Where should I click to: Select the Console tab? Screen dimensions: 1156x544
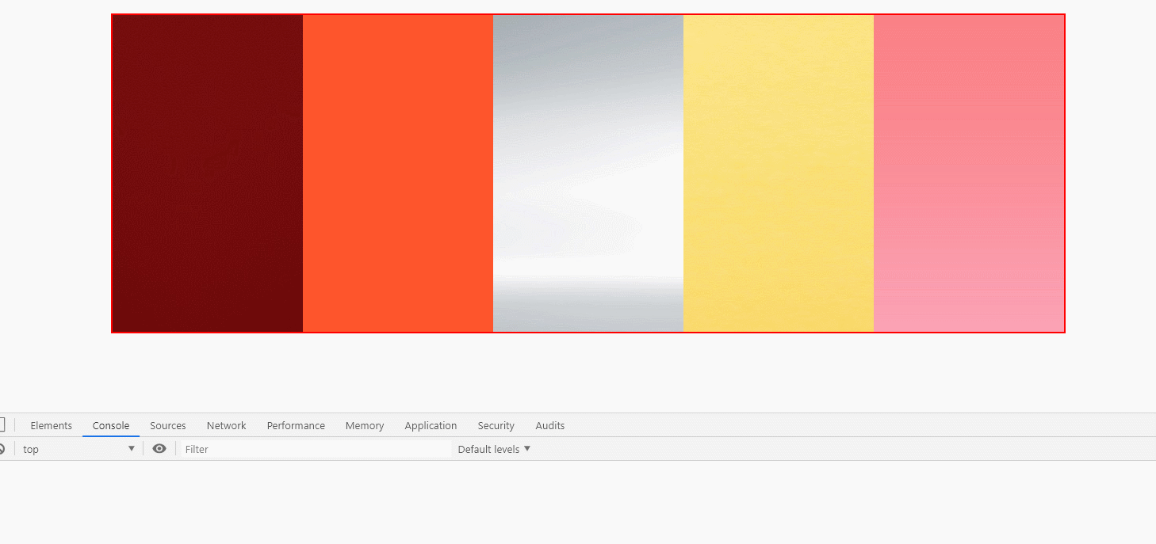[x=111, y=425]
